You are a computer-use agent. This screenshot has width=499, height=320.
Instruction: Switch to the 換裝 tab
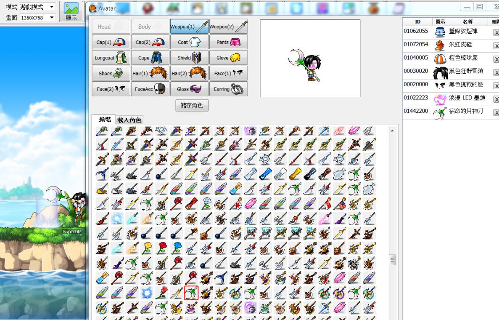[105, 120]
